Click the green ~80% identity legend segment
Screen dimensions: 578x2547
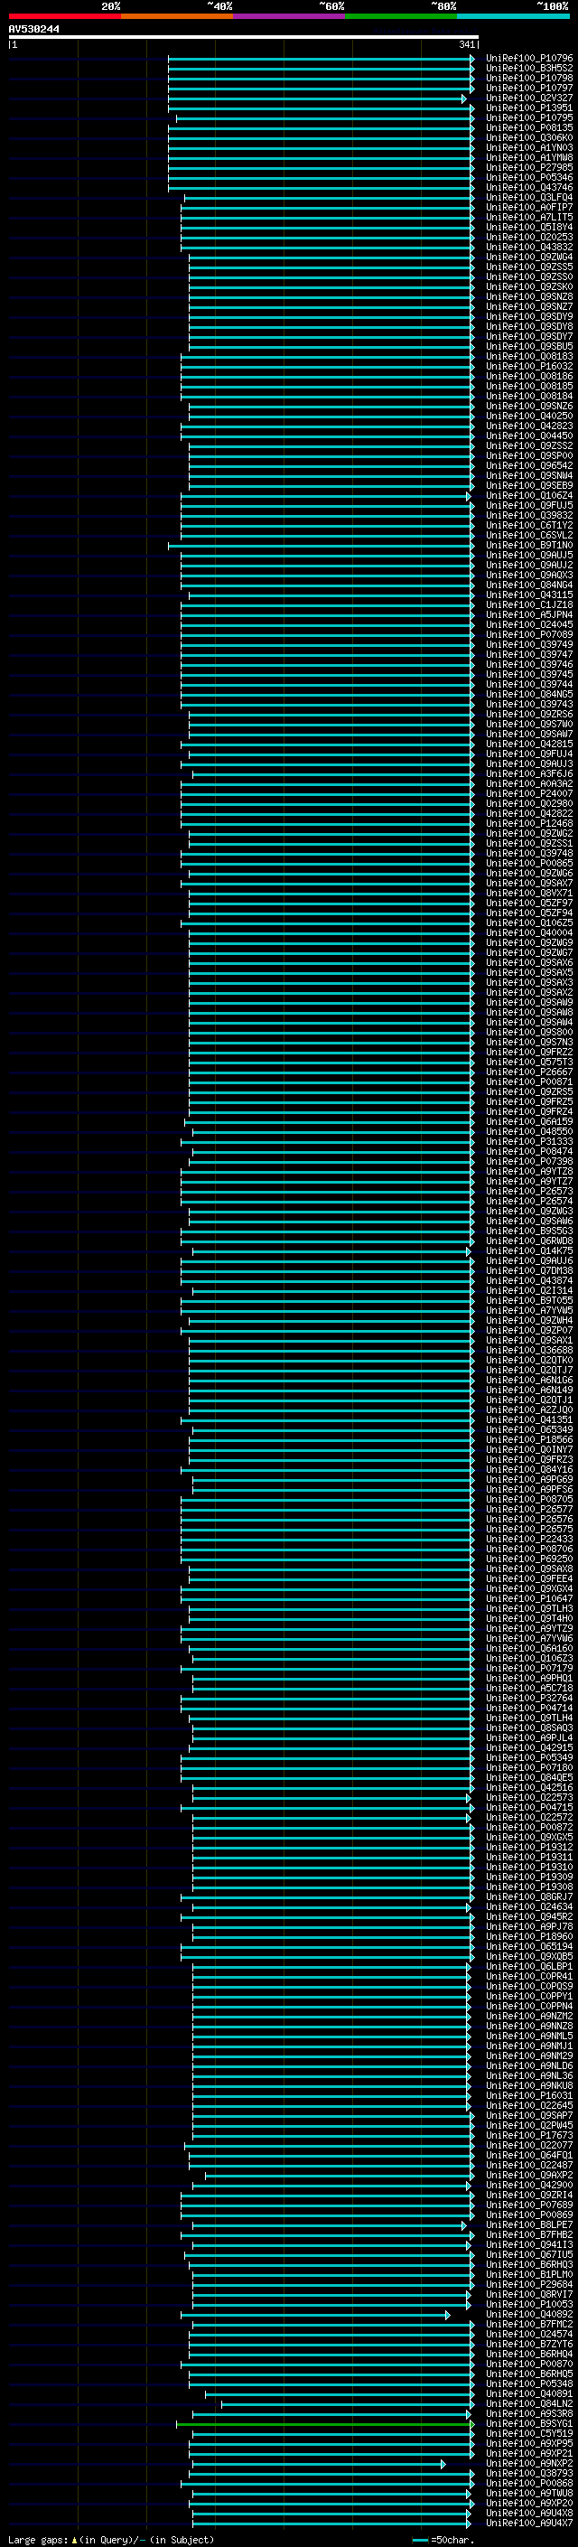point(401,17)
